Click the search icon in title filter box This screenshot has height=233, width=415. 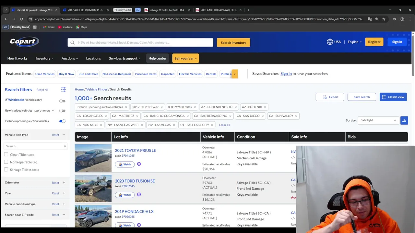pyautogui.click(x=65, y=146)
